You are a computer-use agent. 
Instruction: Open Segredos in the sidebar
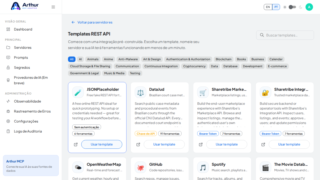[31, 67]
